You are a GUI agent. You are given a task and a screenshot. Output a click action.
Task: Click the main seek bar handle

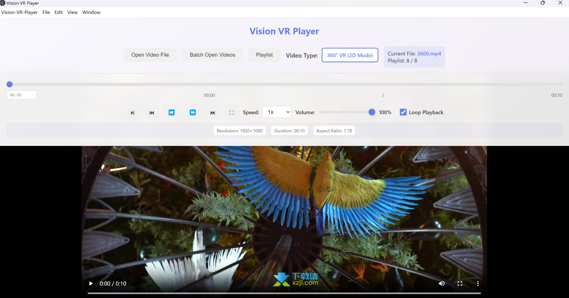(x=10, y=84)
